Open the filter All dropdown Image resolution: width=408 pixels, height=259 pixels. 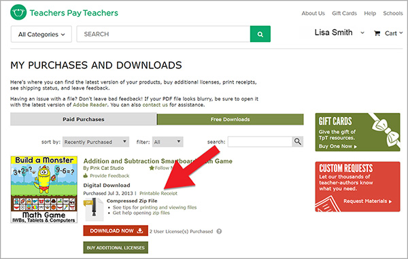[x=167, y=141]
